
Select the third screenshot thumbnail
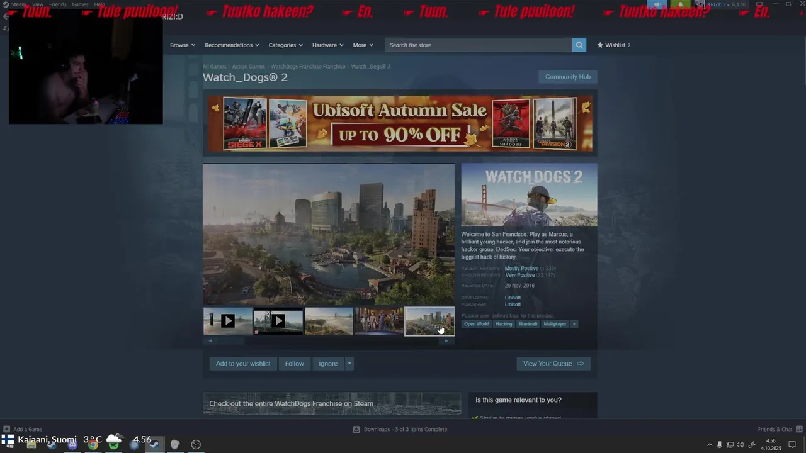pyautogui.click(x=329, y=321)
